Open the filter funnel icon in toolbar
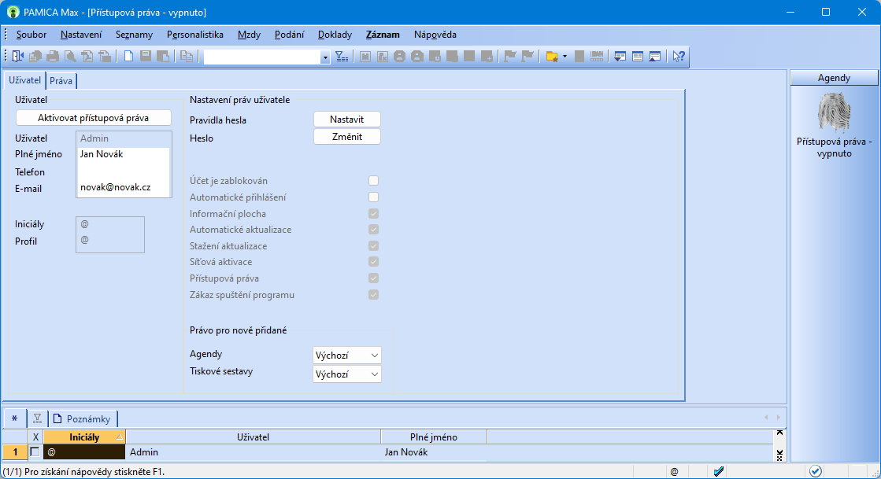 point(342,56)
